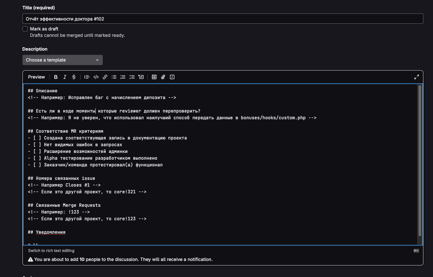
Task: Open the Choose a template dropdown
Action: click(x=62, y=60)
